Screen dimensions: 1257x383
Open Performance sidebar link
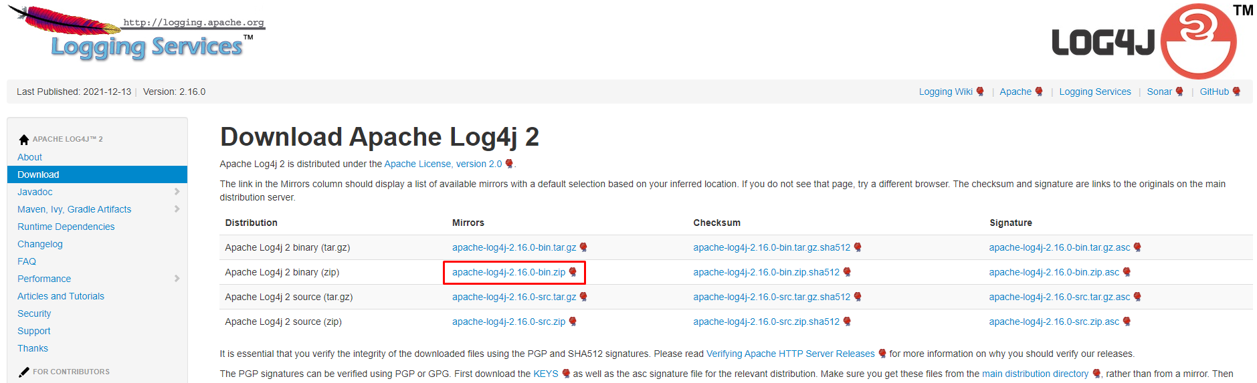(x=44, y=279)
